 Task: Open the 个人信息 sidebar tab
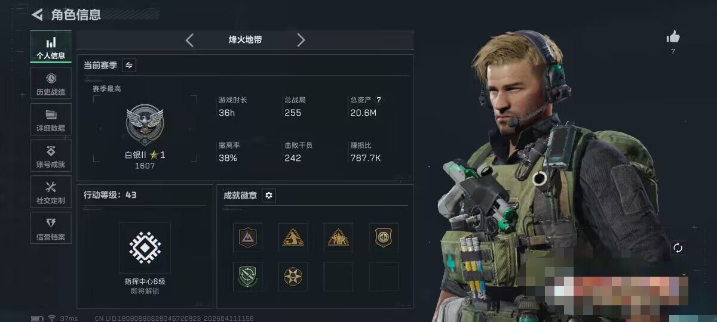click(51, 47)
